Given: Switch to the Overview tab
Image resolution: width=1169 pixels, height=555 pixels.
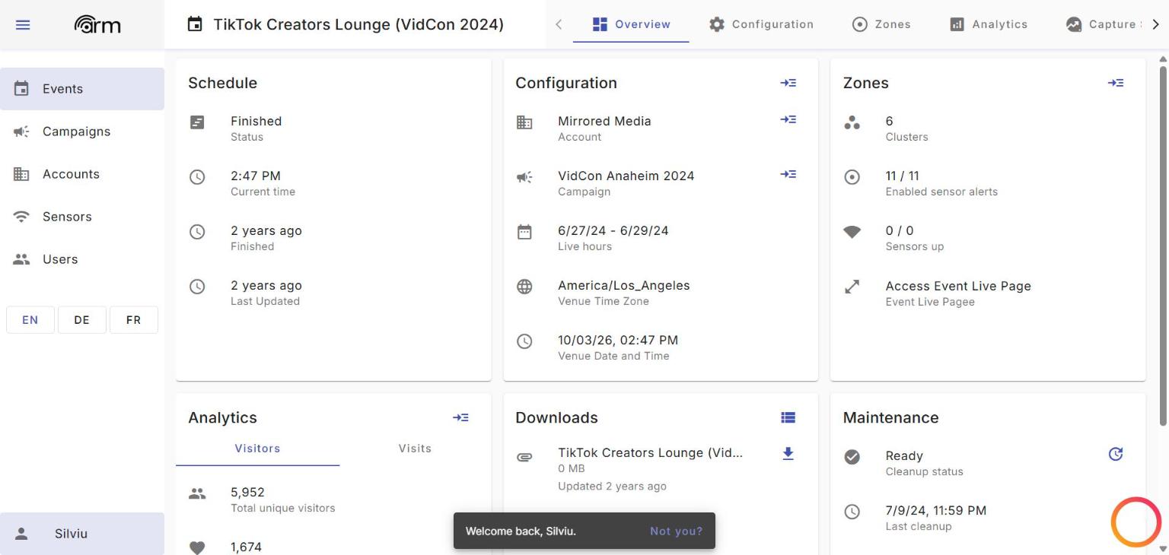Looking at the screenshot, I should pos(631,24).
